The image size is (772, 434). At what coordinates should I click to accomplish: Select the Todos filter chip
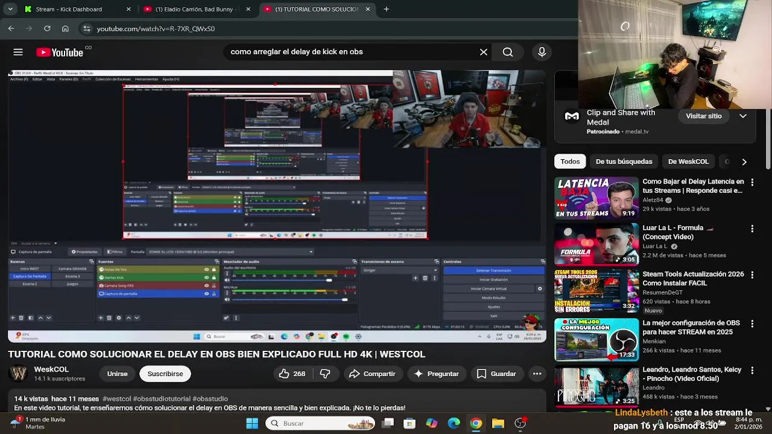570,162
